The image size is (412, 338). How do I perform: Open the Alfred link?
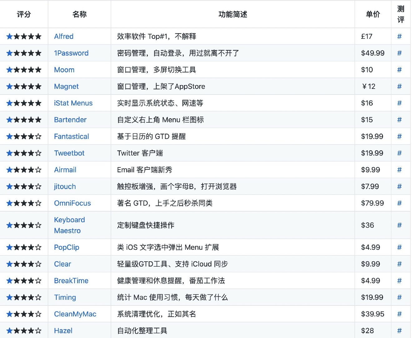click(64, 36)
